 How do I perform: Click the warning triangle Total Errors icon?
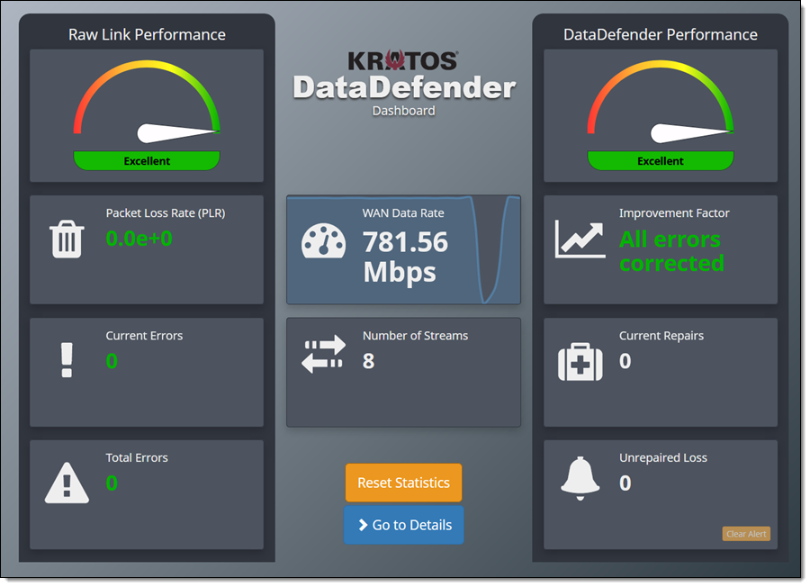[x=67, y=483]
